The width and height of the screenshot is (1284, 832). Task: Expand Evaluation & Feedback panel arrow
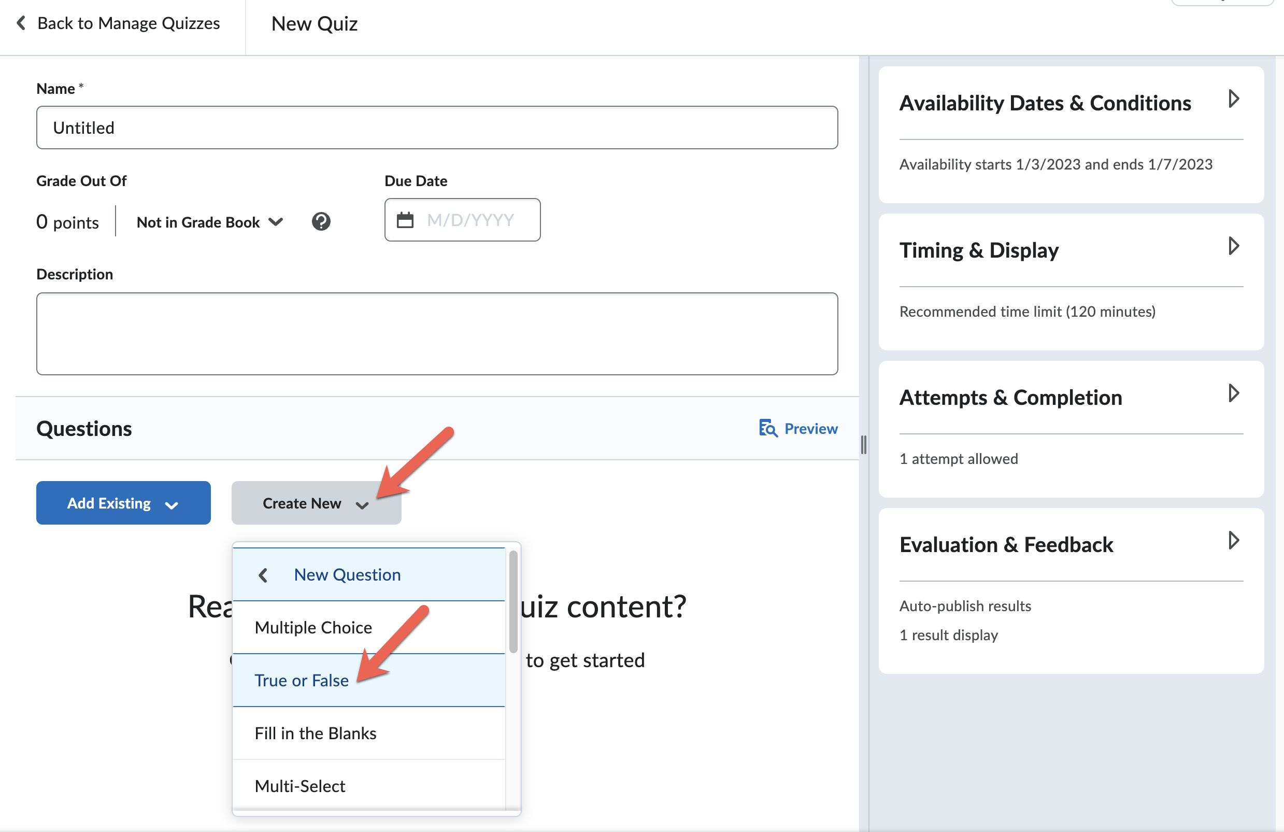coord(1235,540)
